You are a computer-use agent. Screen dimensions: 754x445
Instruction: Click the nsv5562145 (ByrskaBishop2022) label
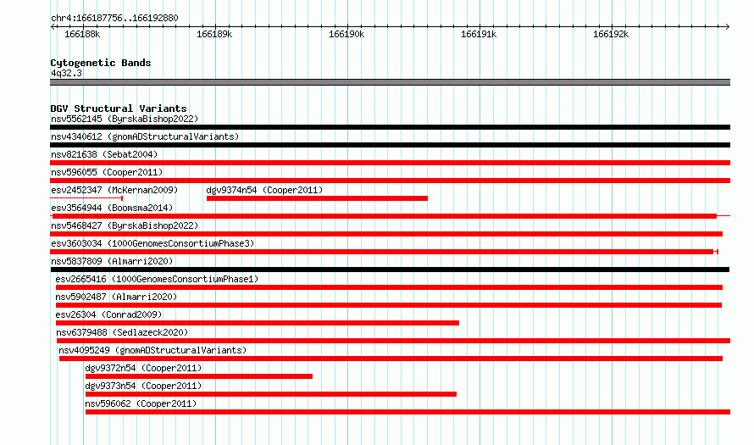125,119
